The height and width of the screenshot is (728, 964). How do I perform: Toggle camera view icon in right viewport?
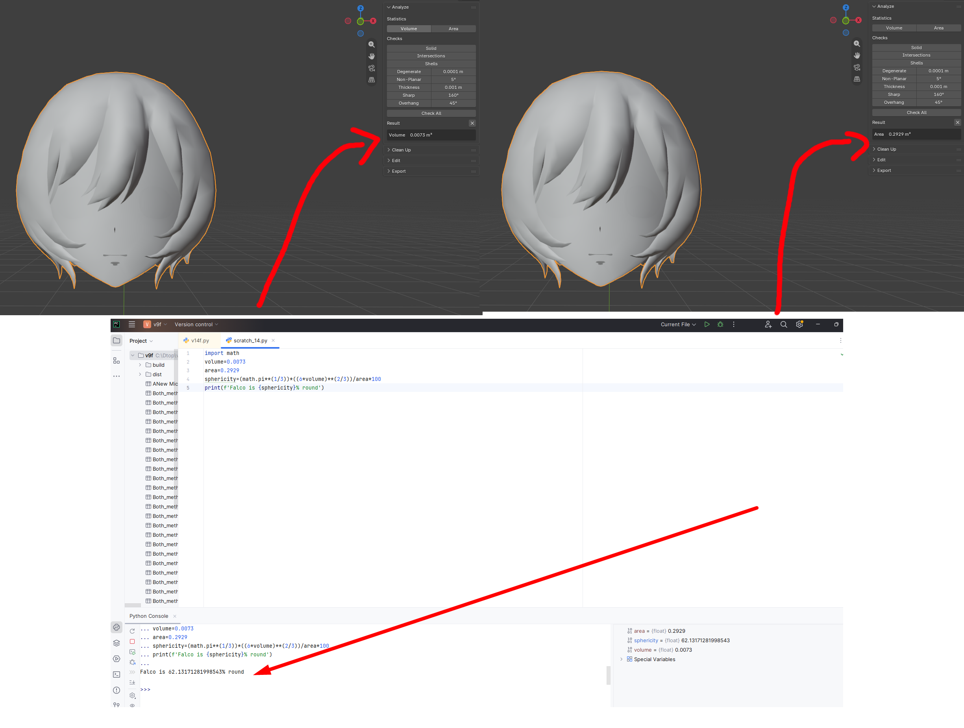coord(857,68)
